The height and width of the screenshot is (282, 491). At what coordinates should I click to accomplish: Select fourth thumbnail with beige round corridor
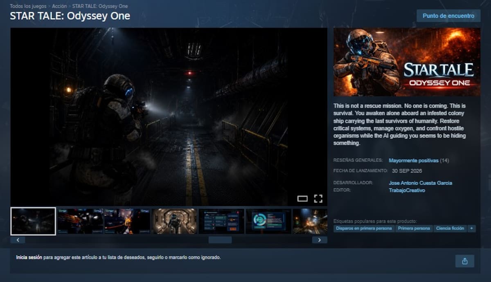174,221
